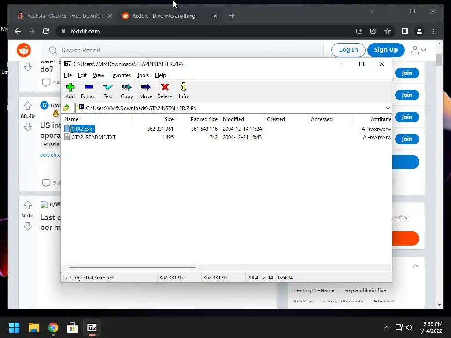Click into the Search Reddit field
451x338 pixels.
183,50
